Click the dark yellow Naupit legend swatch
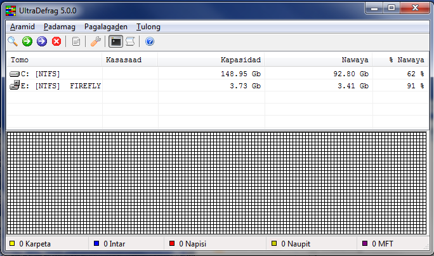Screen dimensions: 434x256 tap(274, 243)
